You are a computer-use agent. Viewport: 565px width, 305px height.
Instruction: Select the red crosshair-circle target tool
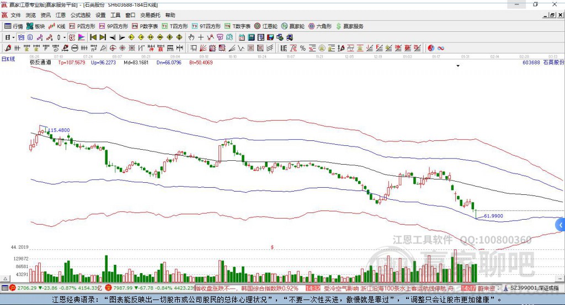coord(113,48)
